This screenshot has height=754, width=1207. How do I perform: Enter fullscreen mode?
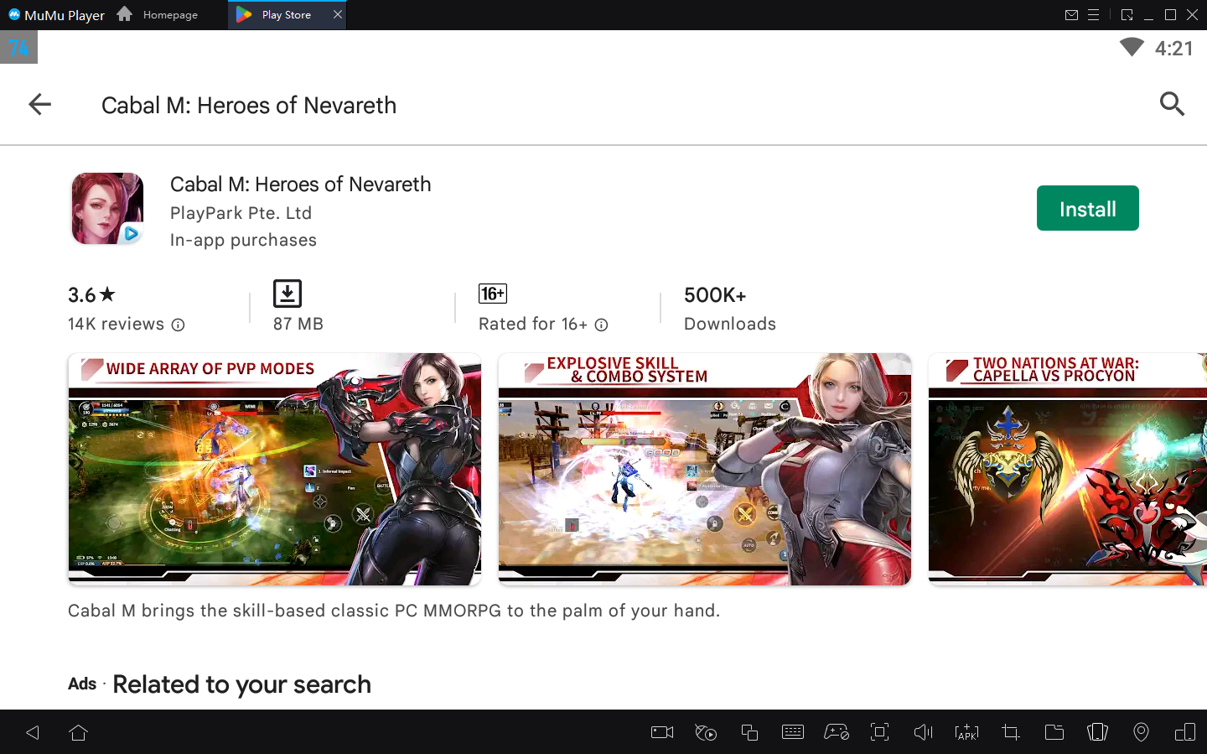point(879,732)
